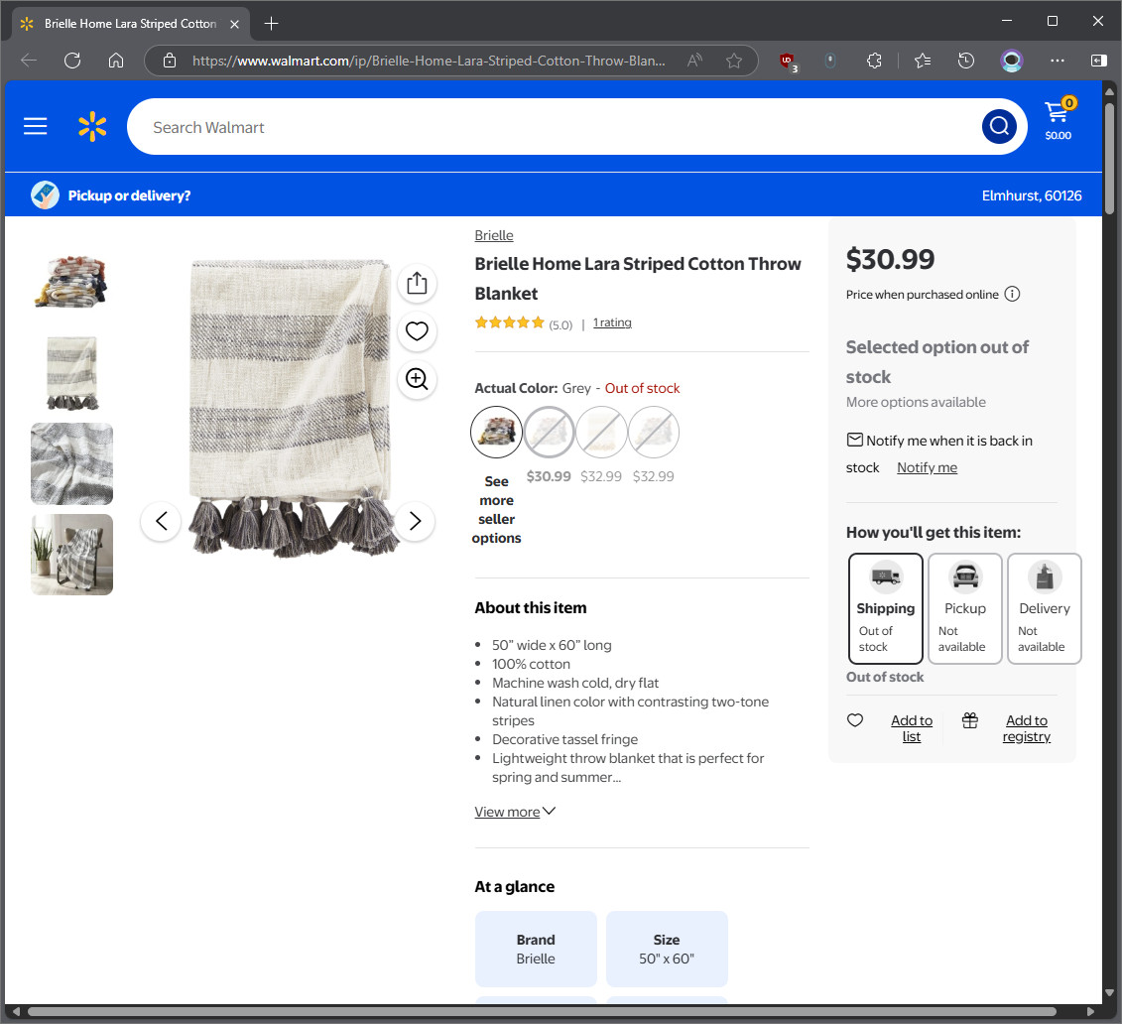Click the blue search magnifier button
The height and width of the screenshot is (1024, 1122).
pos(999,127)
